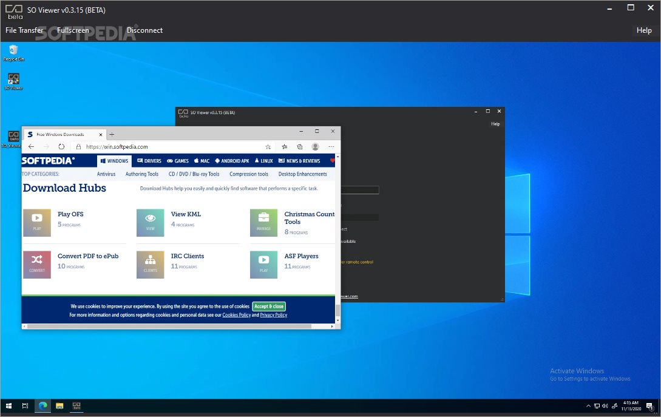Click the browser vertical scrollbar thumb
This screenshot has width=661, height=417.
click(x=337, y=311)
